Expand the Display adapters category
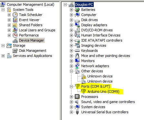 [x=71, y=25]
